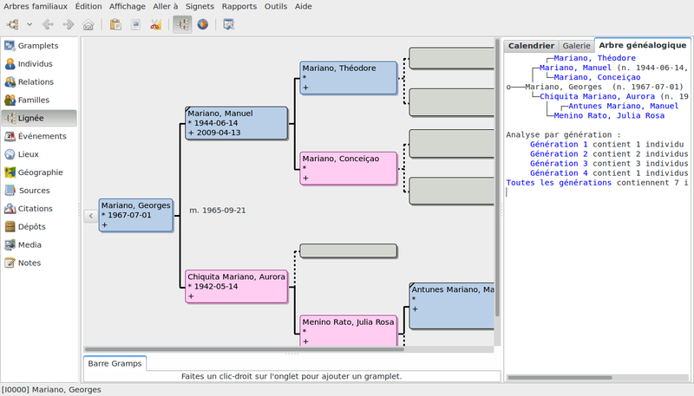Open the family tree dropdown arrow in toolbar

(x=30, y=24)
